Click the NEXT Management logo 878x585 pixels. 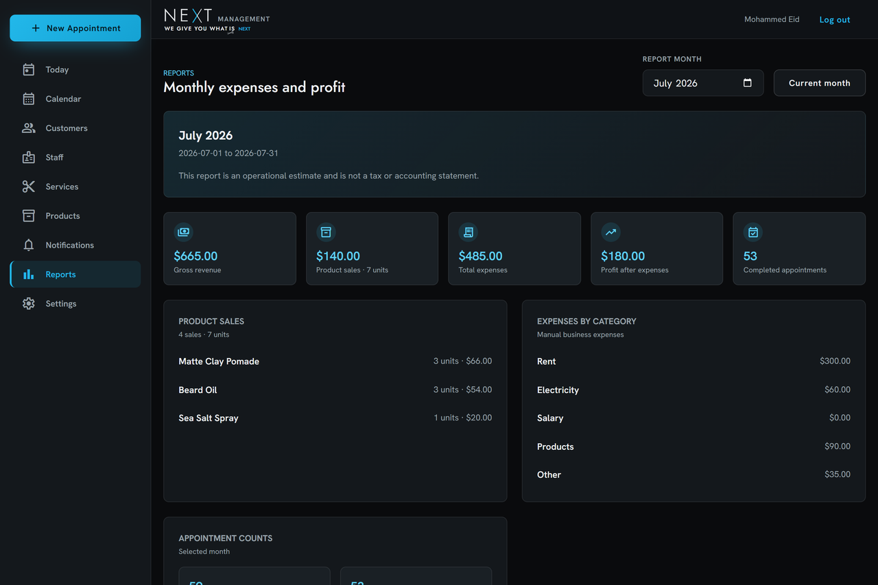tap(217, 20)
